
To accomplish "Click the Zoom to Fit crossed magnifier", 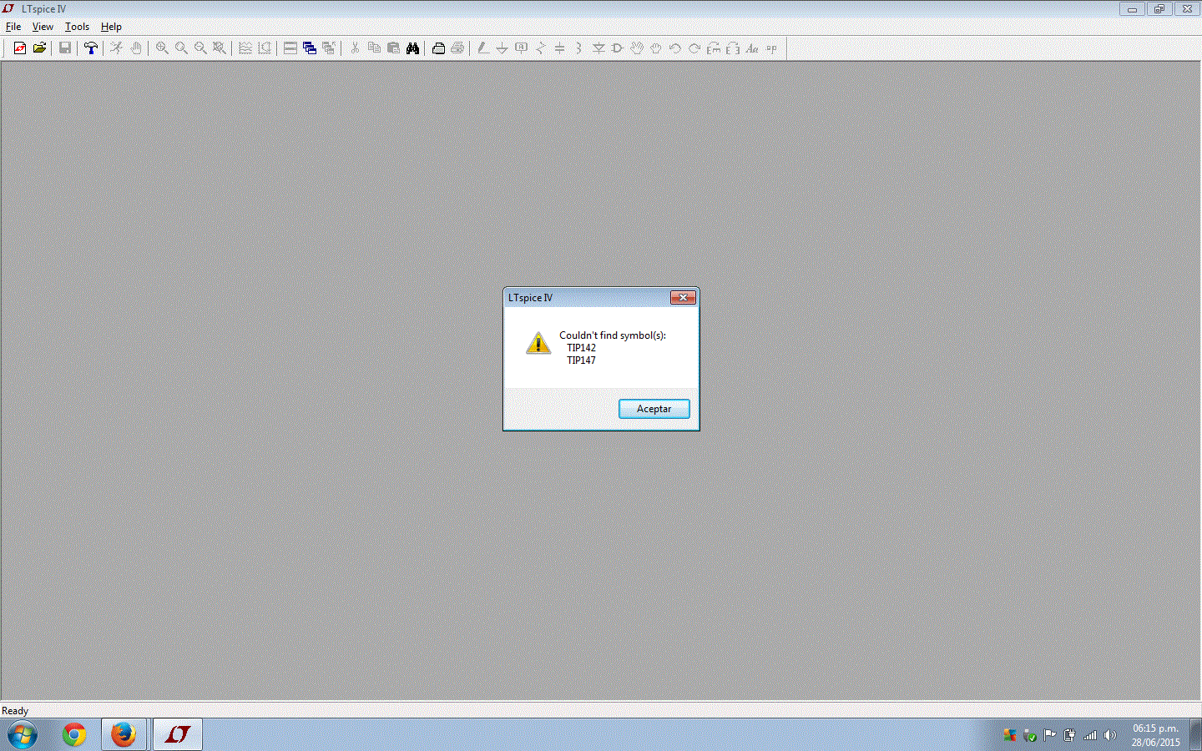I will 220,48.
